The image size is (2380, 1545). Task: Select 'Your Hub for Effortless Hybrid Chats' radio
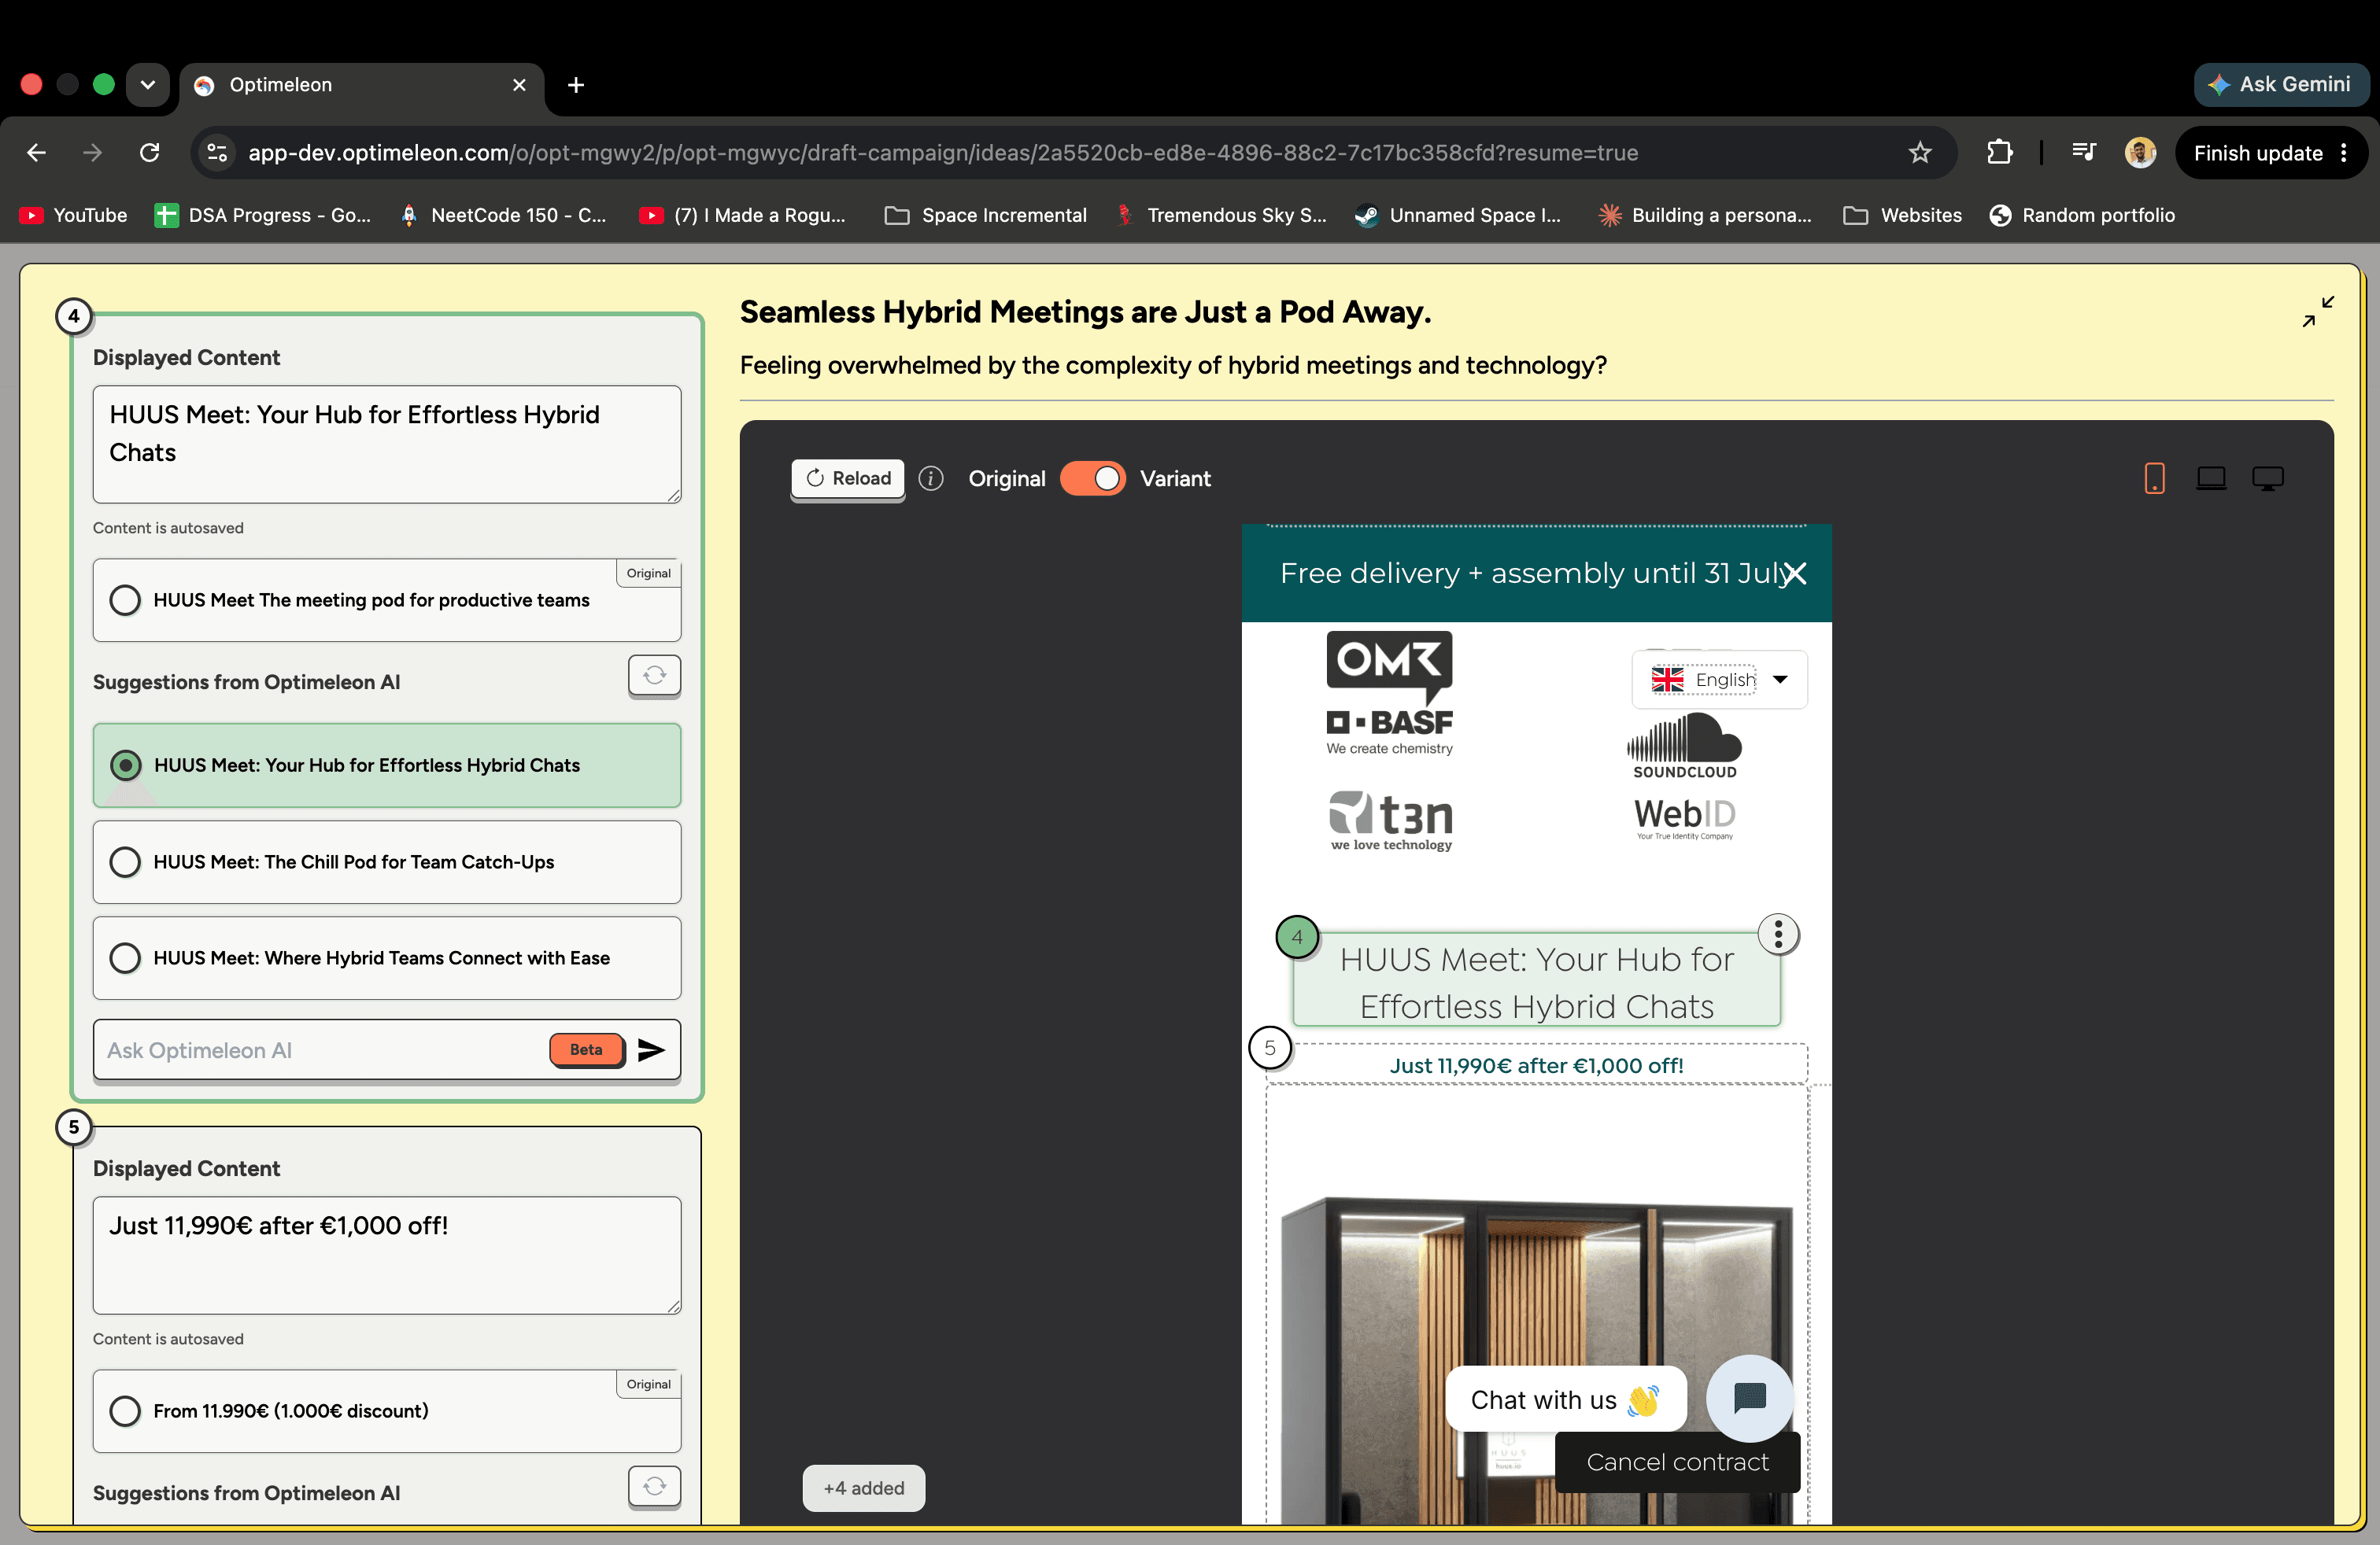coord(125,765)
